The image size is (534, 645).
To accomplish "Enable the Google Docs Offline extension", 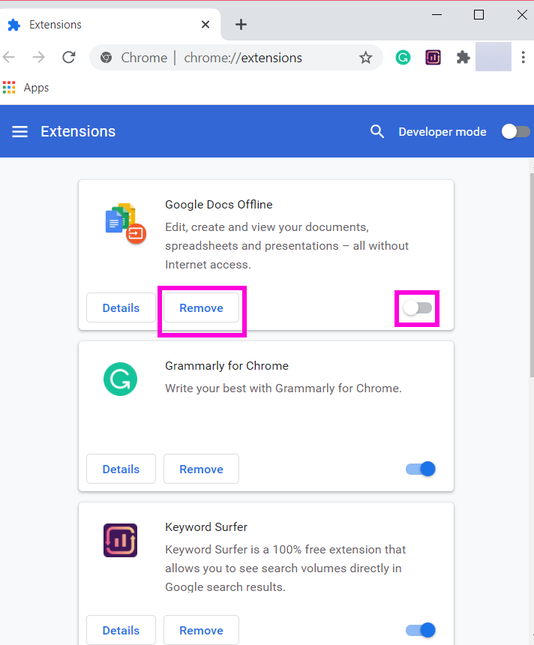I will click(418, 307).
